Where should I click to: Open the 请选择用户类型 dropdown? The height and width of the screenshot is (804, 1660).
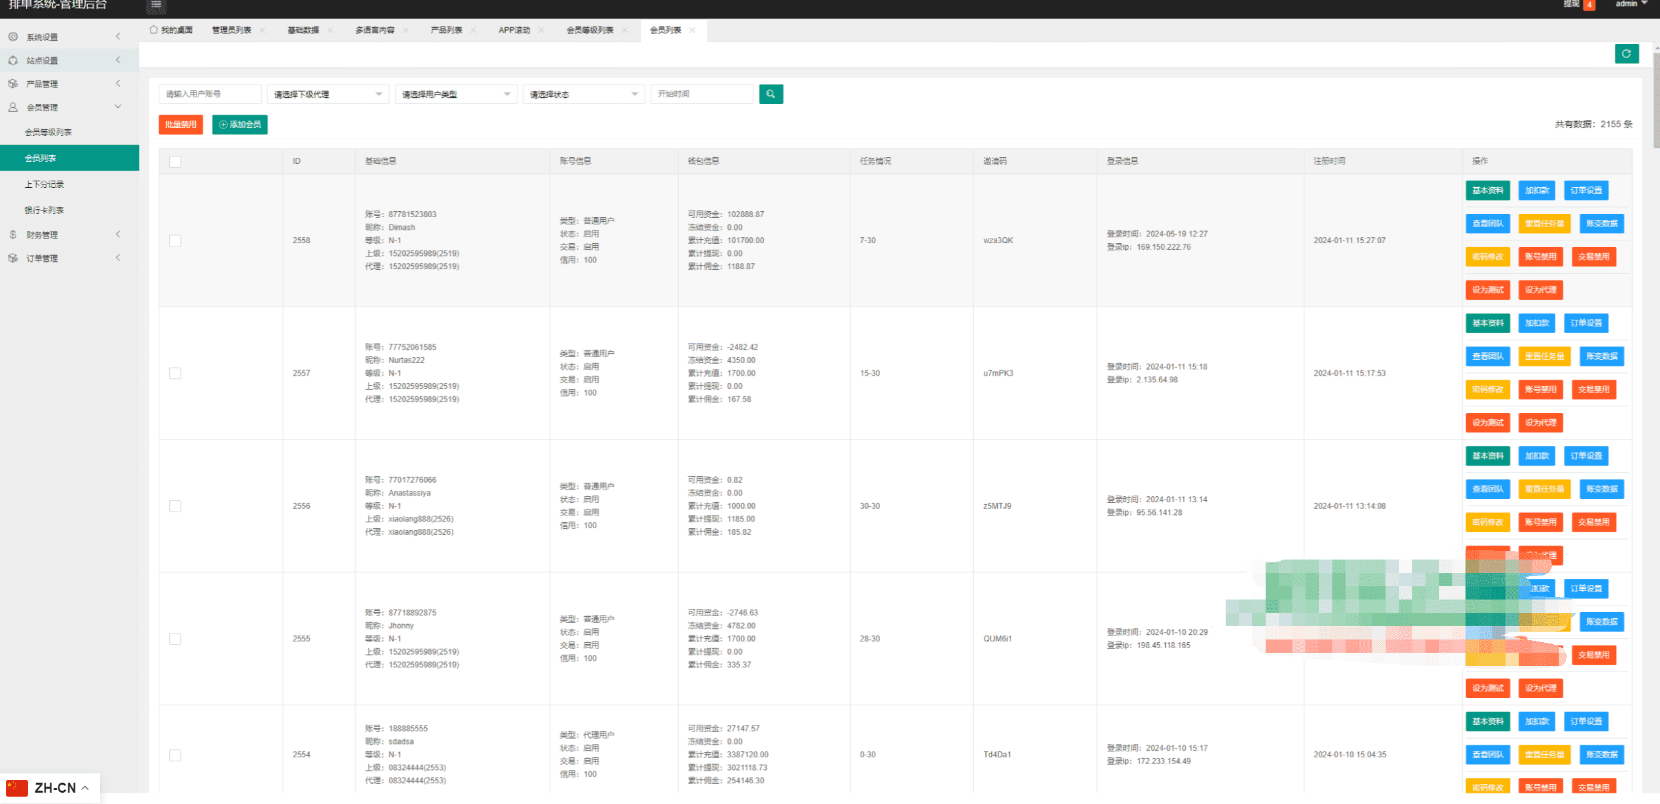(x=456, y=94)
